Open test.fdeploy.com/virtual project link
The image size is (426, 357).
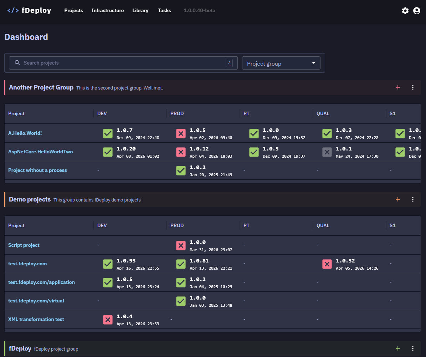(36, 301)
